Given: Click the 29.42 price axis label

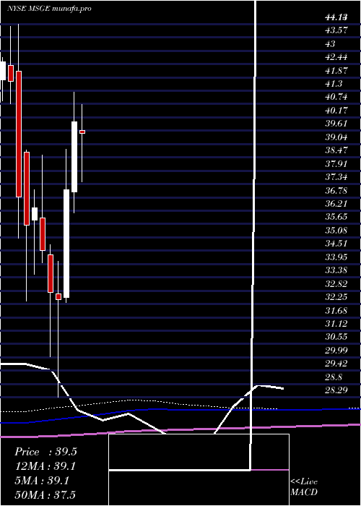Looking at the screenshot, I should [x=336, y=364].
